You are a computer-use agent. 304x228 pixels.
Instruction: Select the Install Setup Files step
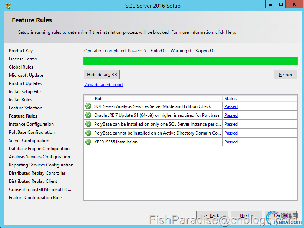[26, 92]
